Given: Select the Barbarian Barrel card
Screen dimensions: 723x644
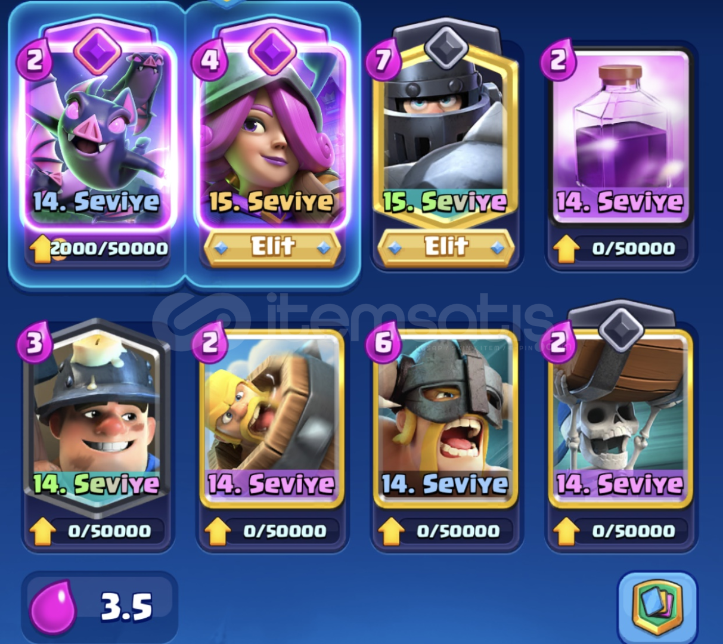Looking at the screenshot, I should (x=272, y=417).
